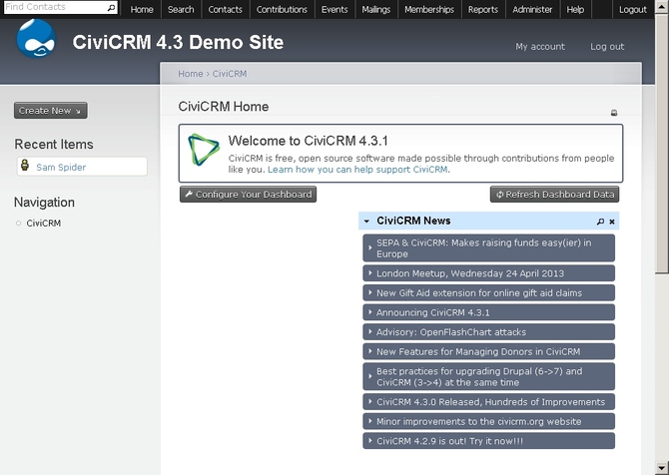Click Configure Your Dashboard button
Viewport: 669px width, 475px height.
[x=248, y=195]
